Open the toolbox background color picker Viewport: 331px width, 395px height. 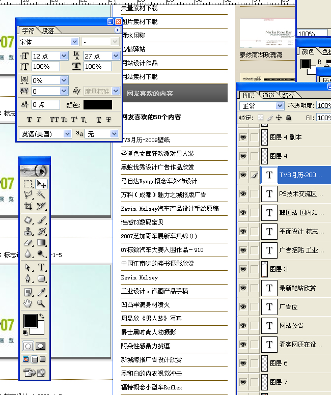(x=40, y=331)
